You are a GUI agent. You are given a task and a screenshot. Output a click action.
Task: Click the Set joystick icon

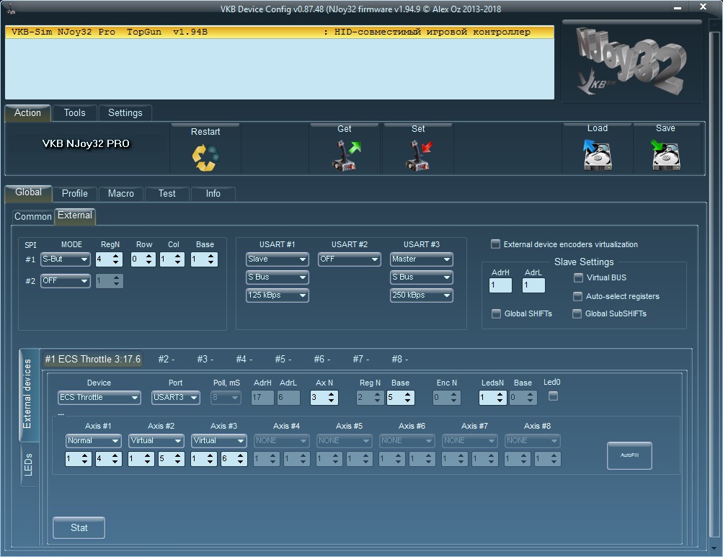click(418, 155)
